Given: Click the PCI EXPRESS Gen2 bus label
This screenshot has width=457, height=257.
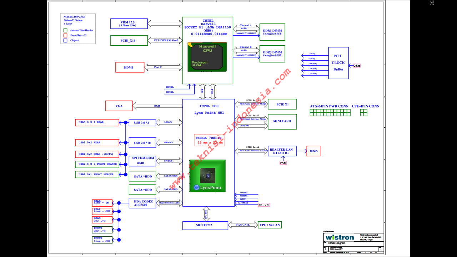Looking at the screenshot, I should pos(166,40).
